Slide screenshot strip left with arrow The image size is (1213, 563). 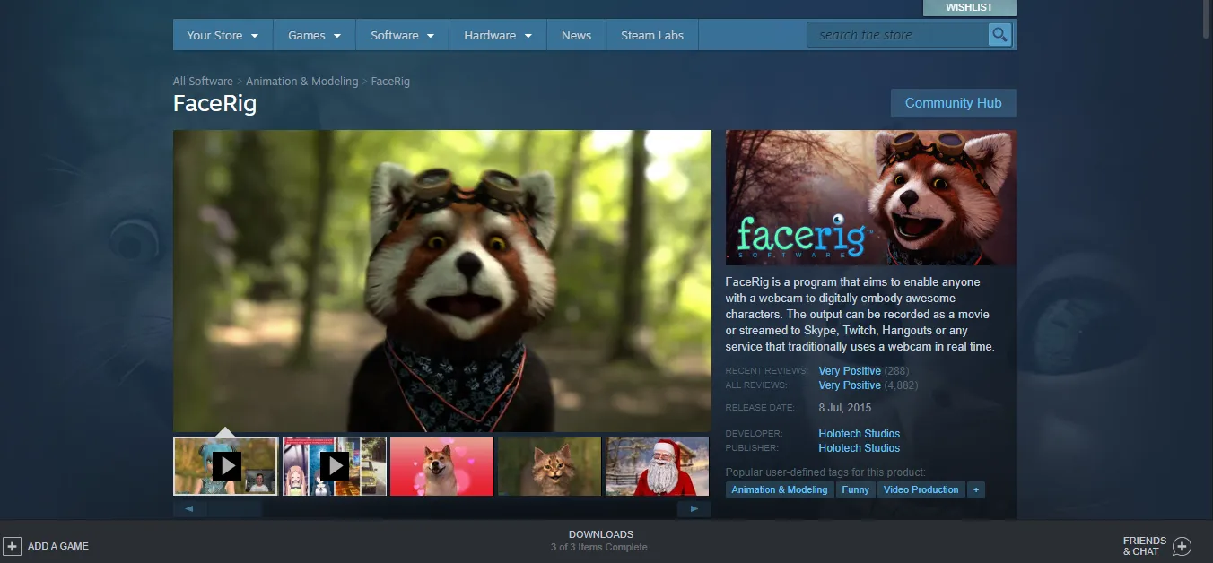pos(189,509)
